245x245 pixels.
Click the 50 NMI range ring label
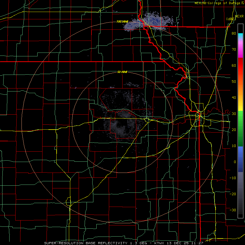pyautogui.click(x=122, y=72)
